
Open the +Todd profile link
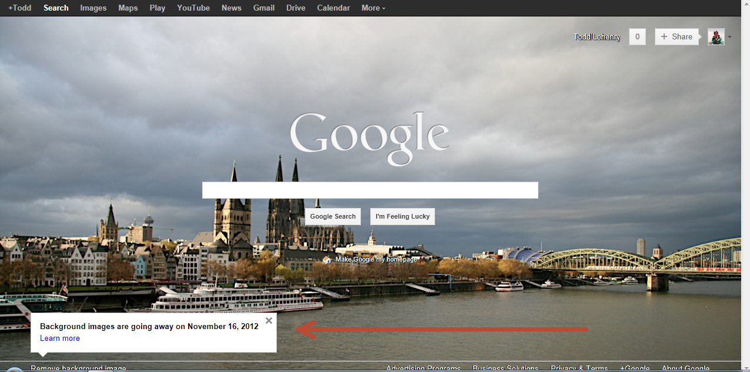[20, 8]
